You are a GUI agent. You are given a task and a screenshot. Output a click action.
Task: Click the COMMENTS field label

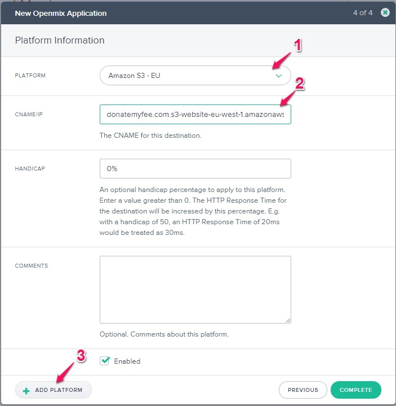point(32,266)
